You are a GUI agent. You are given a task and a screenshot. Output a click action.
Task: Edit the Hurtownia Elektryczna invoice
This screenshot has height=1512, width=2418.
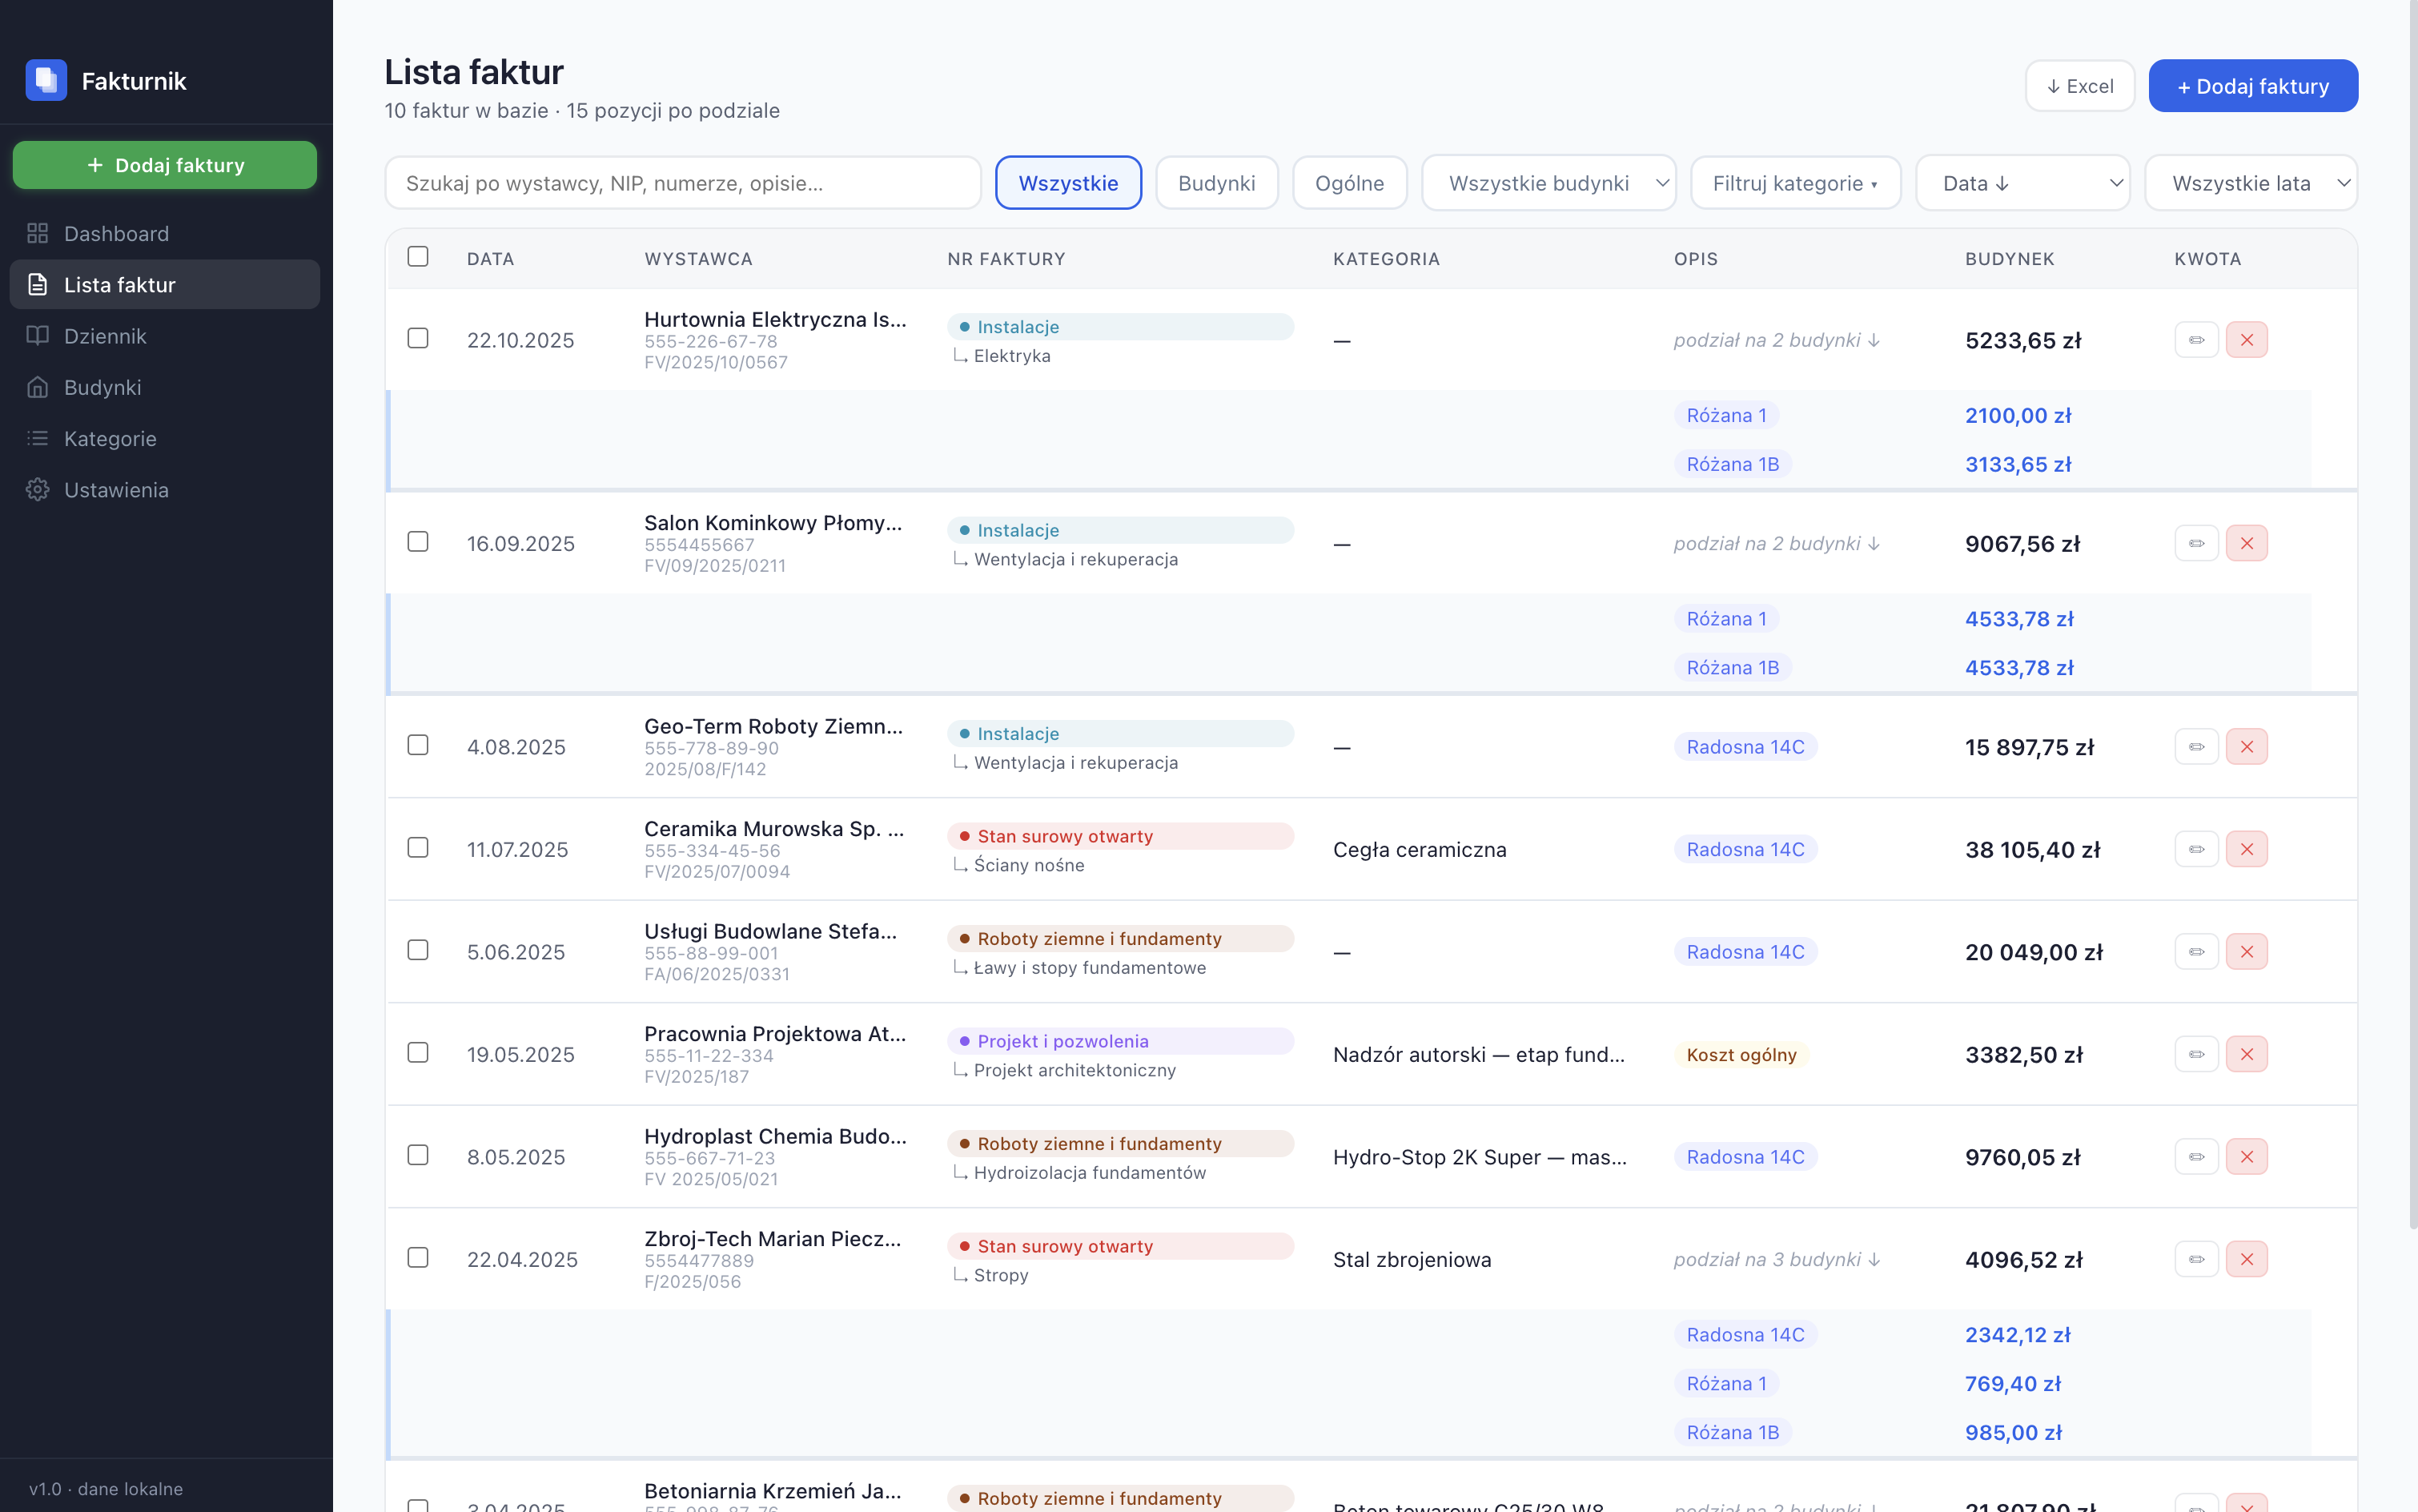[x=2196, y=340]
